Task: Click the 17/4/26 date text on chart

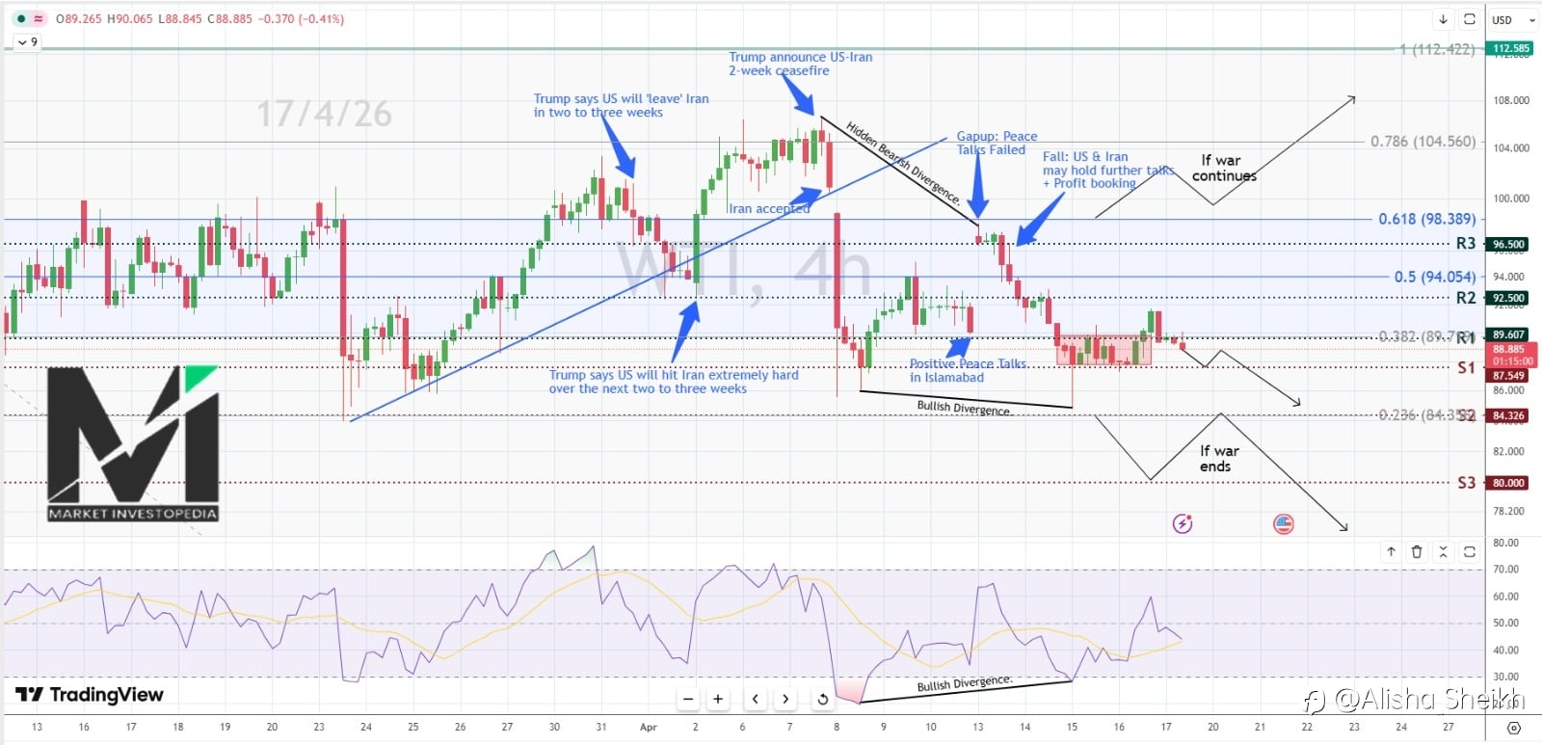Action: [x=324, y=114]
